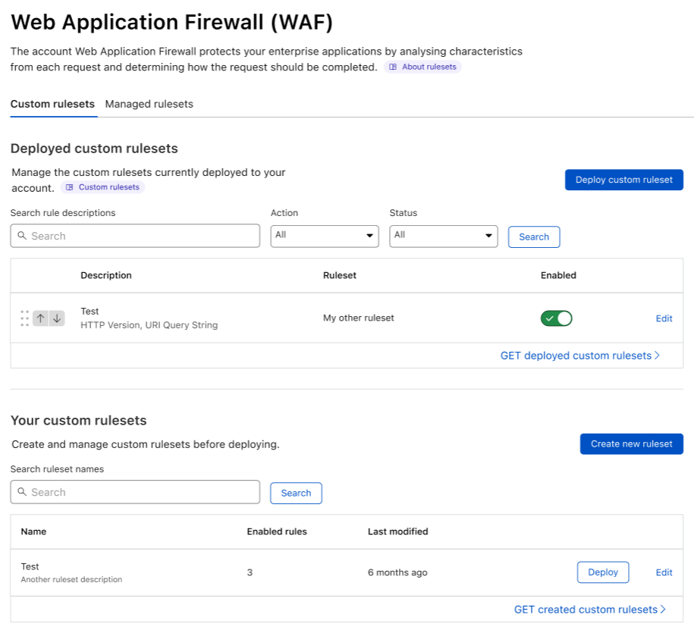Viewport: 694px width, 630px height.
Task: Select the Custom rulesets tab
Action: point(53,104)
